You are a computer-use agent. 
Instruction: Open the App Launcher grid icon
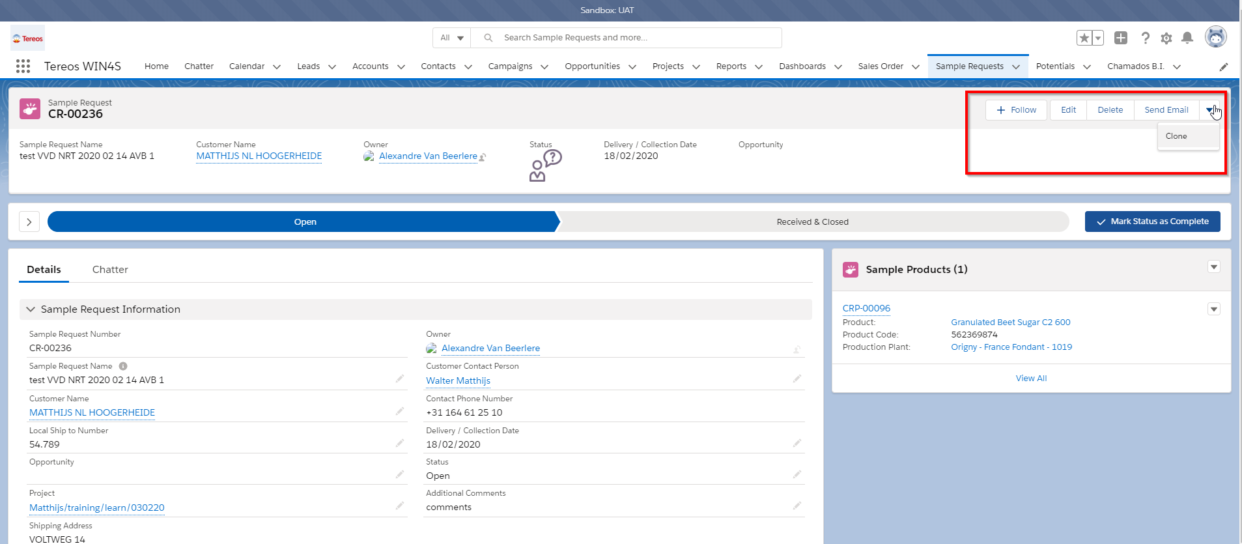23,66
